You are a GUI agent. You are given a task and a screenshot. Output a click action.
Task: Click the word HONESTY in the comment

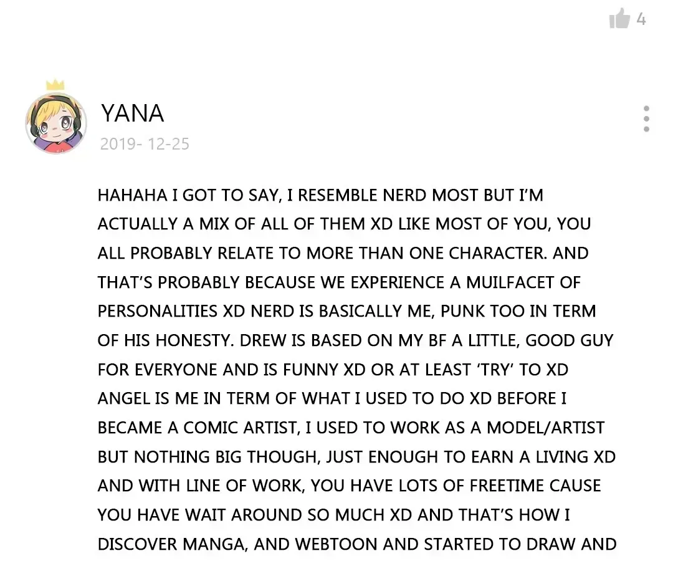(x=195, y=340)
